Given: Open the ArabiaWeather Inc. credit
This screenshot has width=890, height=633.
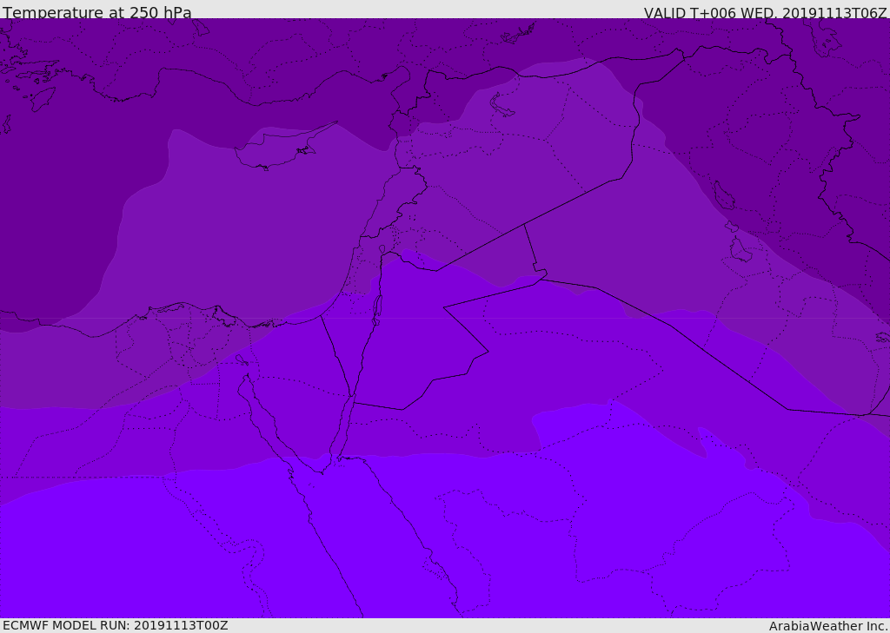Looking at the screenshot, I should point(828,626).
